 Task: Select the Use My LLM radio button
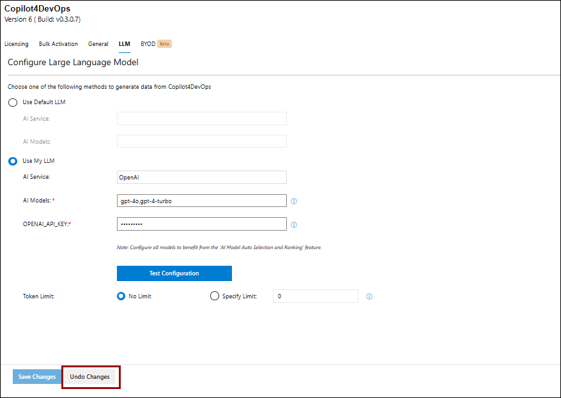tap(13, 161)
